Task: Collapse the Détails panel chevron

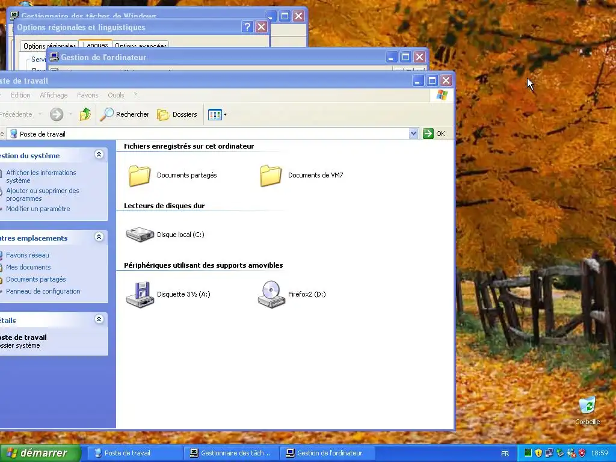Action: pyautogui.click(x=99, y=319)
